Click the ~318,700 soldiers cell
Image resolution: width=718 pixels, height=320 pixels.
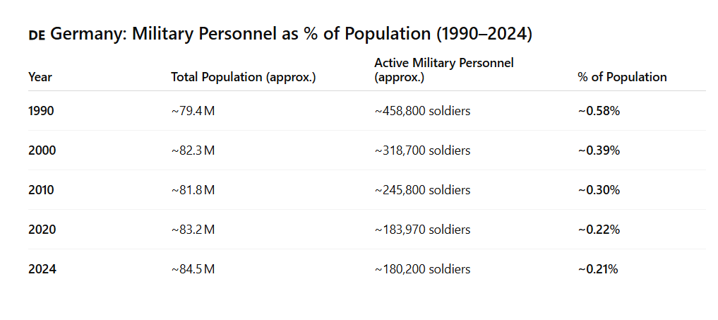[422, 150]
